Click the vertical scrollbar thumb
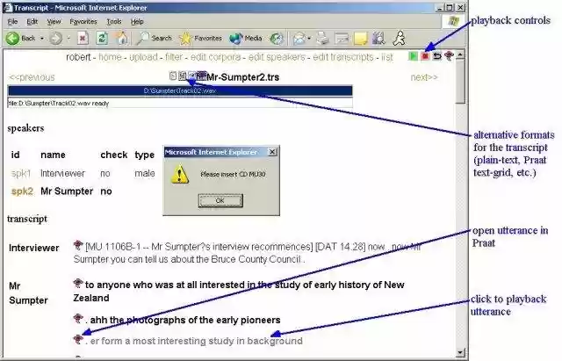The height and width of the screenshot is (361, 562). tap(460, 82)
